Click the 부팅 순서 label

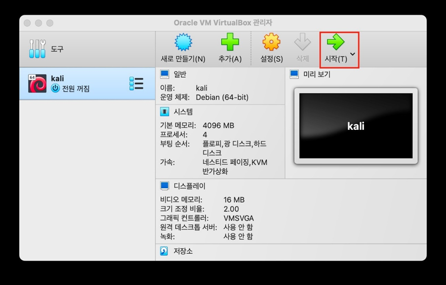(x=175, y=144)
